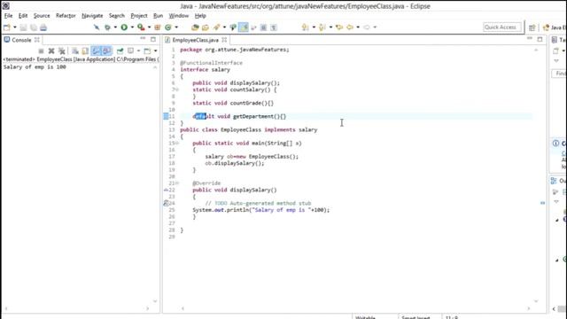Image resolution: width=567 pixels, height=319 pixels.
Task: Open the Help menu
Action: click(x=200, y=16)
